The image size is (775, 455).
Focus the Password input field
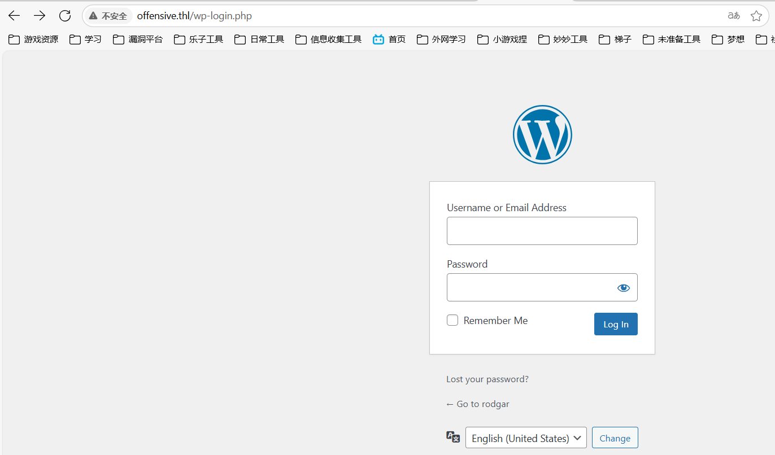[542, 287]
